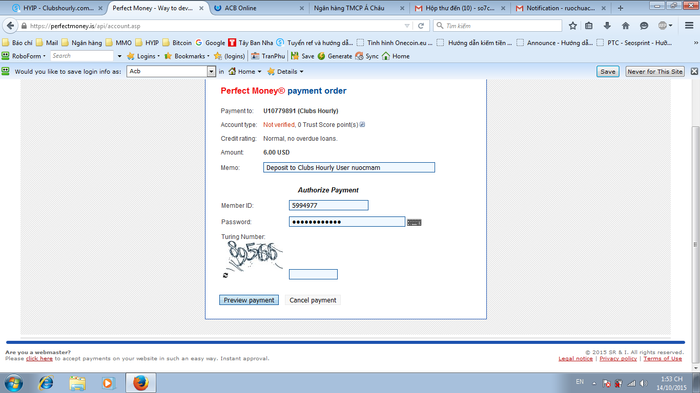Follow the 'click here' webmaster link

pyautogui.click(x=39, y=359)
